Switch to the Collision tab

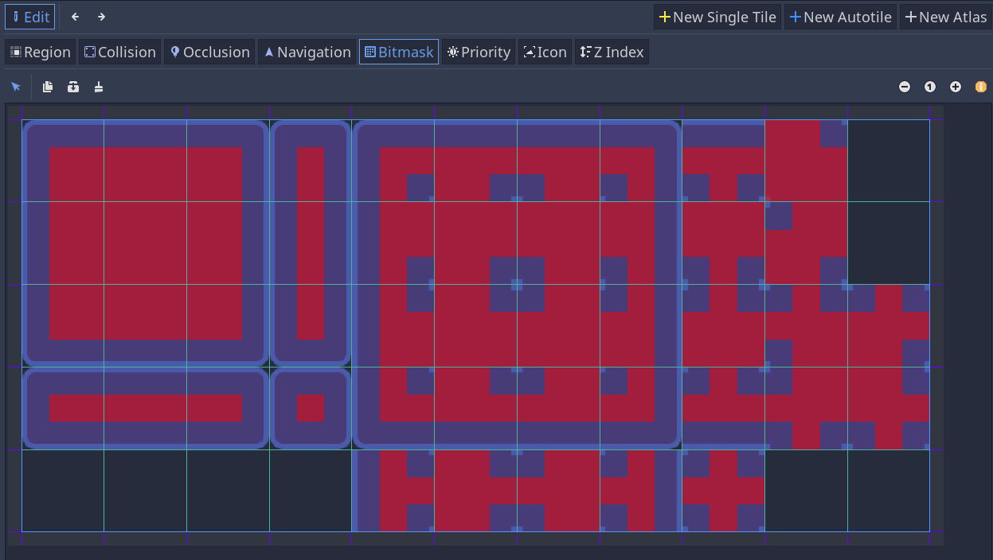click(119, 51)
